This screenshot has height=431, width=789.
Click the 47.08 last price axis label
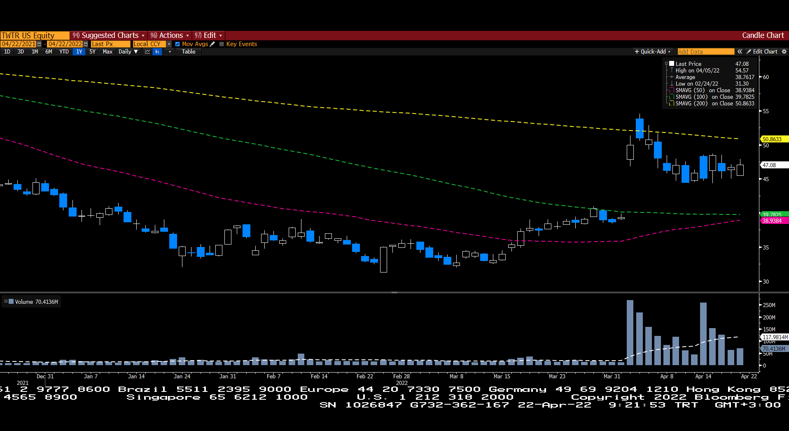coord(774,165)
